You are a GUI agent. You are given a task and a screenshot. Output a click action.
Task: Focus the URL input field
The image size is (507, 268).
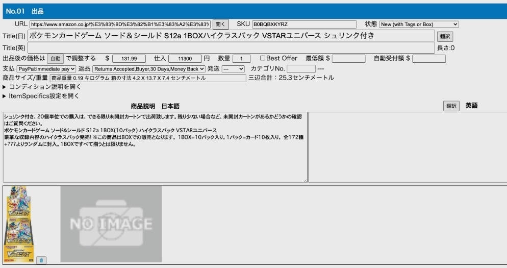[x=120, y=25]
